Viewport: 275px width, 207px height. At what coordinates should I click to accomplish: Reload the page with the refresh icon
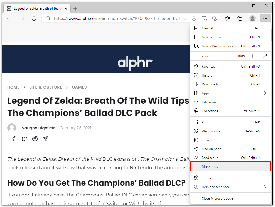(x=34, y=18)
